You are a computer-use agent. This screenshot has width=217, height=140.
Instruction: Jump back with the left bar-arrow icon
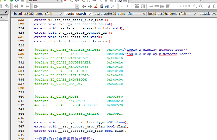pos(16,6)
